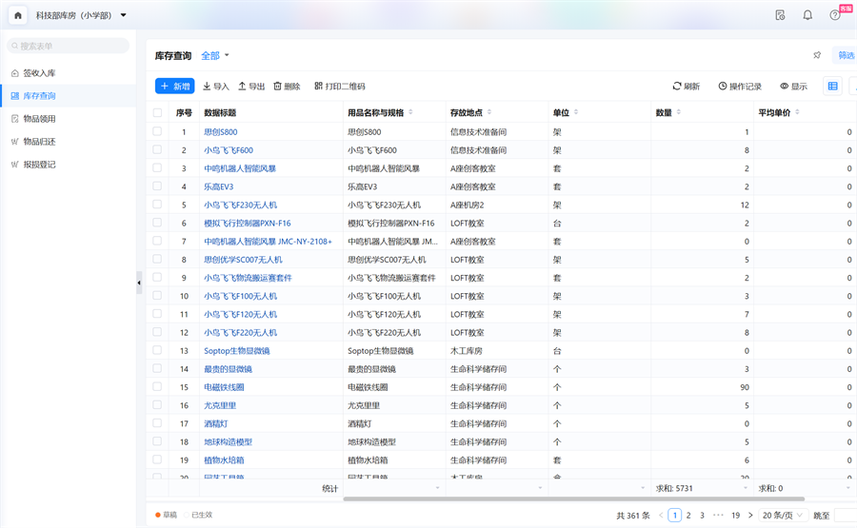Open the document settings icon at top right
The width and height of the screenshot is (857, 528).
coord(780,15)
